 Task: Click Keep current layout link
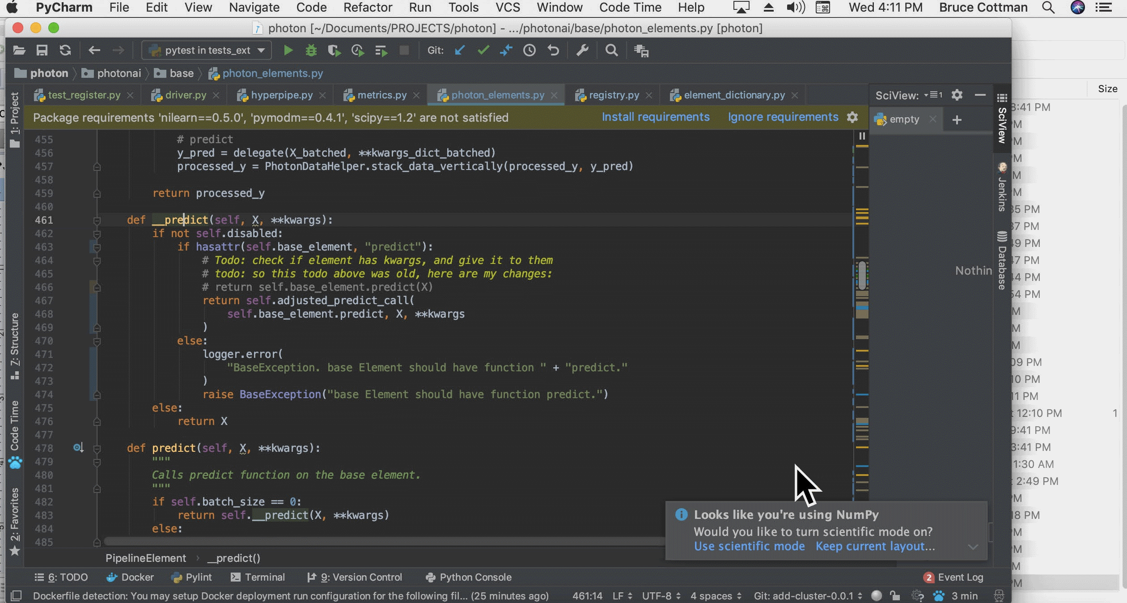click(x=875, y=546)
